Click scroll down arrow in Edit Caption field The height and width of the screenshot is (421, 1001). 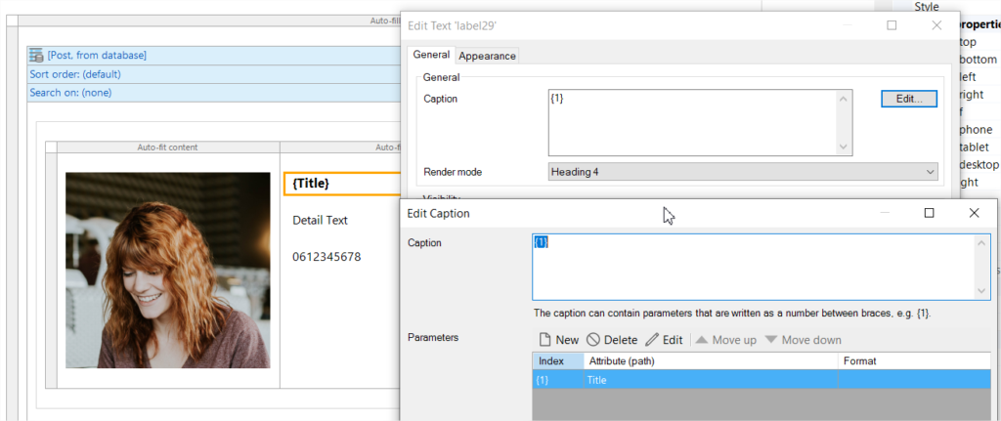coord(982,291)
